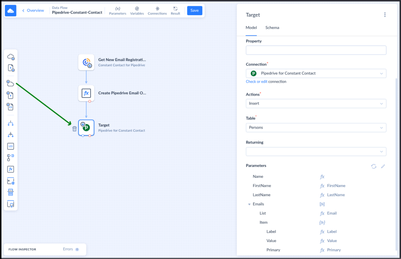The height and width of the screenshot is (259, 401).
Task: Select the Target Pipedrive node icon
Action: (86, 127)
